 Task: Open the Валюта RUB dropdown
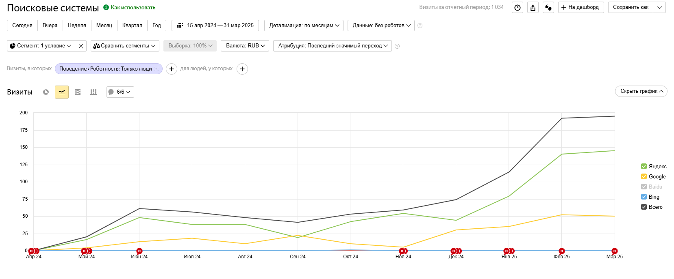245,46
